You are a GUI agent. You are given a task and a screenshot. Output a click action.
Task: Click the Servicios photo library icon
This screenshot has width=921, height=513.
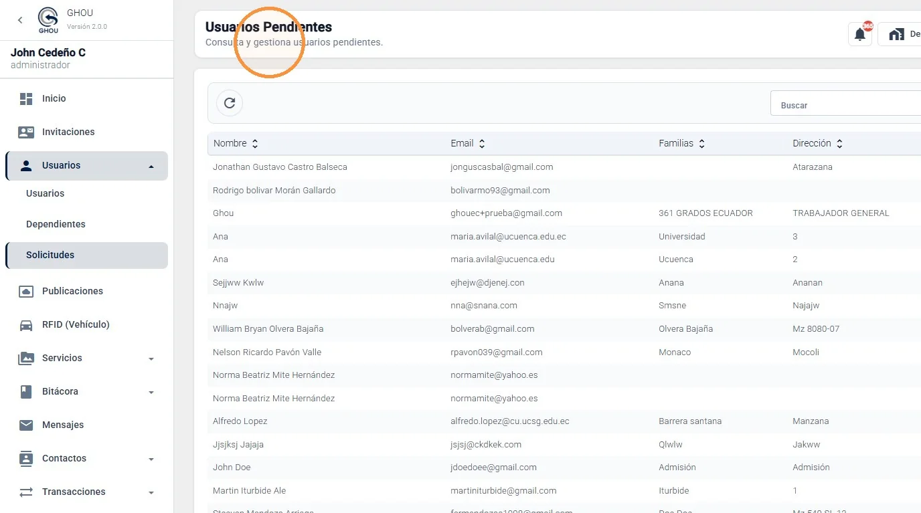26,358
